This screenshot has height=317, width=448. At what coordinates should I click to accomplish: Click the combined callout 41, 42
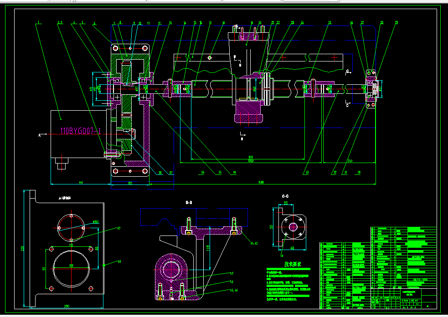(254, 243)
